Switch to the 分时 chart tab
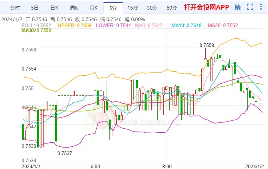The image size is (268, 169). click(x=15, y=8)
